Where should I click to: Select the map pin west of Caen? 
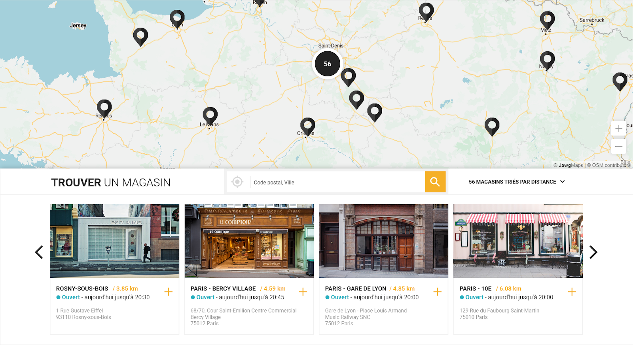140,36
